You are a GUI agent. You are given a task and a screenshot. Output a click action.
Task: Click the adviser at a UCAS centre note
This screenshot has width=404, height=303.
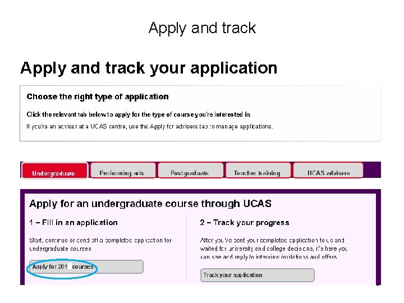[x=150, y=126]
